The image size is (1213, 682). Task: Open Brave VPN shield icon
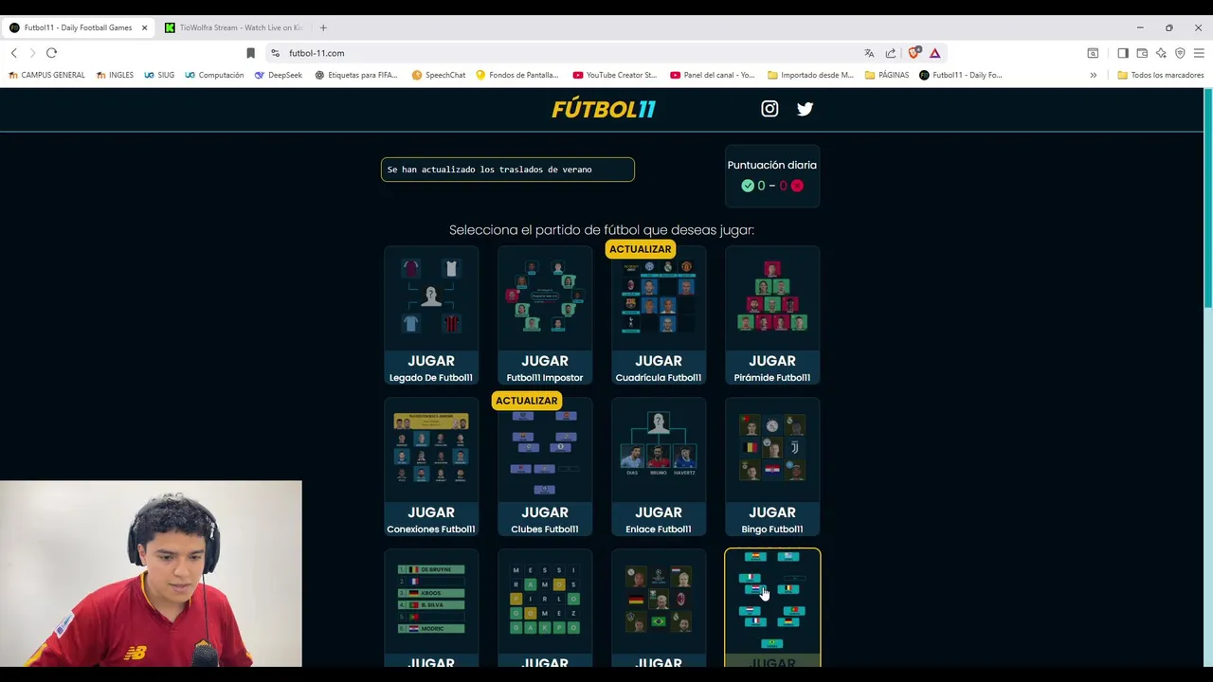[1180, 53]
